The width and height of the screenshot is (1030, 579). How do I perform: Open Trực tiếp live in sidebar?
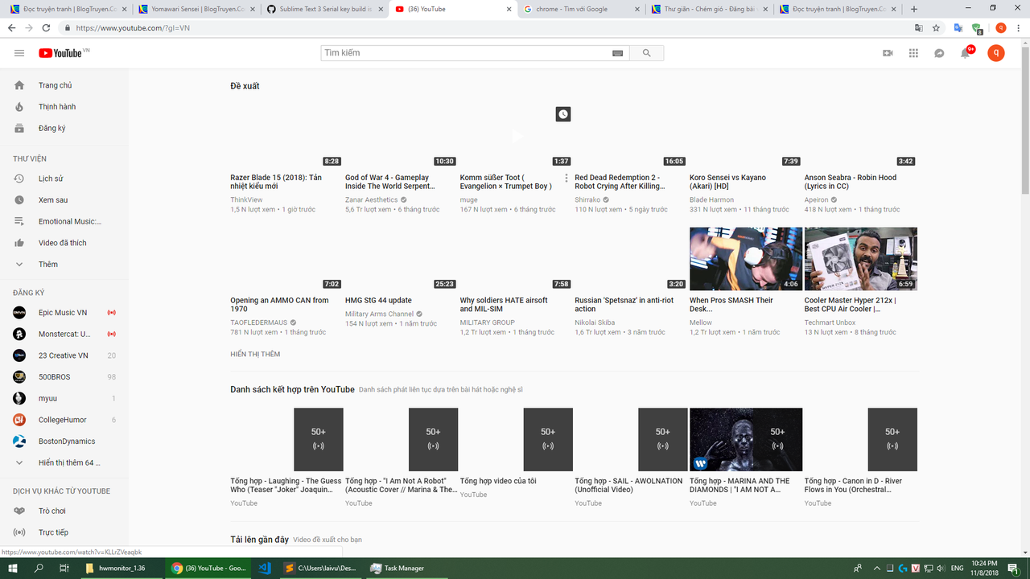tap(64, 532)
